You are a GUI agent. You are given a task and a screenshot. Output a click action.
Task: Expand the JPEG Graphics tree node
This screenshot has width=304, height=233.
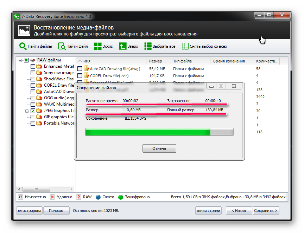coord(27,111)
